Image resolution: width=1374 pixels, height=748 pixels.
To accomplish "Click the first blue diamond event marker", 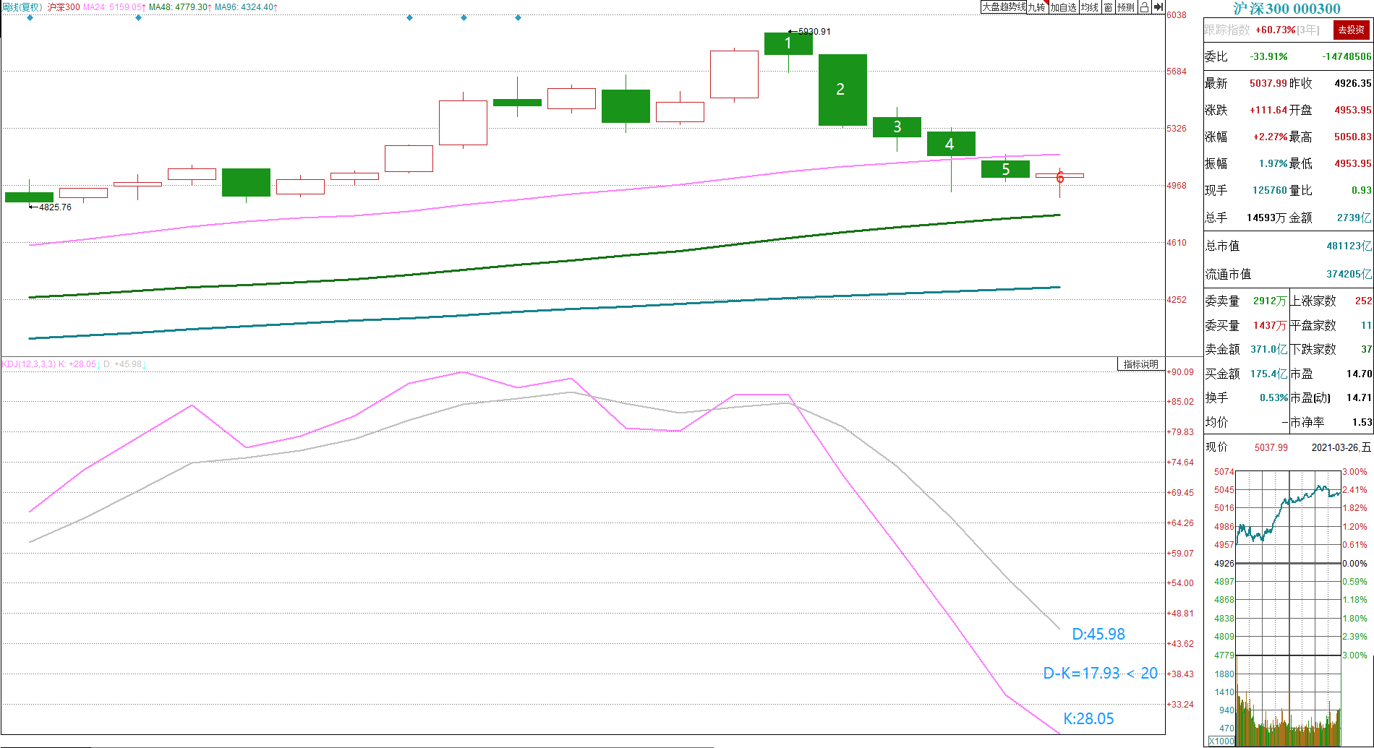I will (30, 17).
